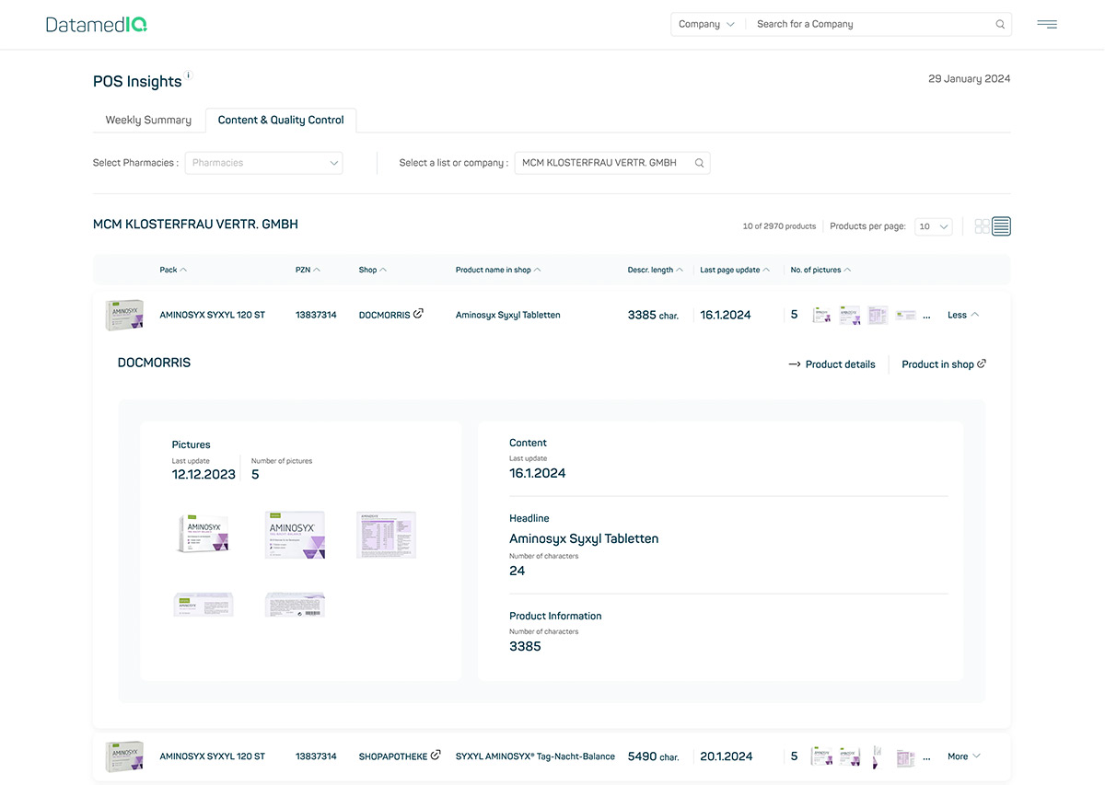
Task: Click first row Aminosyx pack thumbnail
Action: tap(124, 315)
